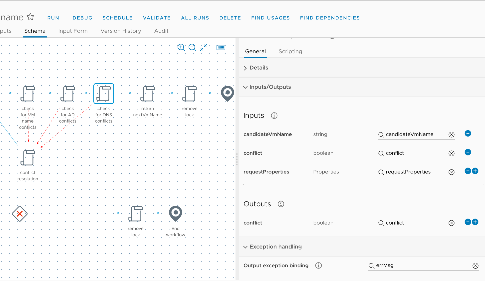Switch to the Input Form tab

73,31
